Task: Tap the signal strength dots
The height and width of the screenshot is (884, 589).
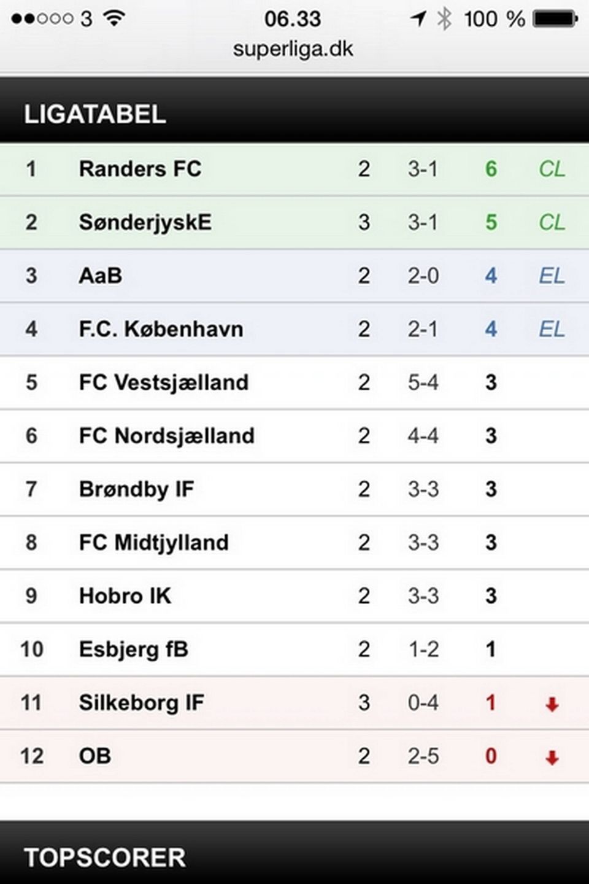Action: (42, 19)
